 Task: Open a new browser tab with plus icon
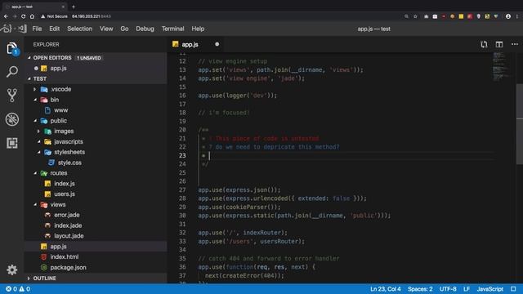pyautogui.click(x=74, y=7)
